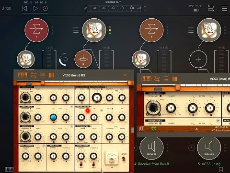Click the Oscillator 2 round badge in VCS3 @3
Image resolution: width=230 pixels, height=173 pixels.
[71, 107]
